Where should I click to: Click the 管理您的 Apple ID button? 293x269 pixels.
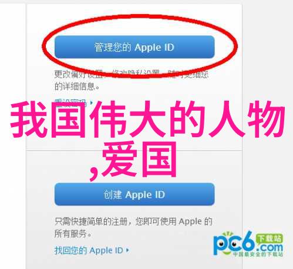[x=134, y=47]
